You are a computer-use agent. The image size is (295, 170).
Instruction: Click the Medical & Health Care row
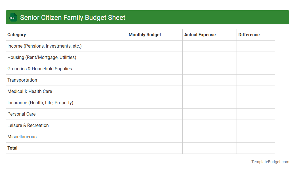[x=29, y=91]
